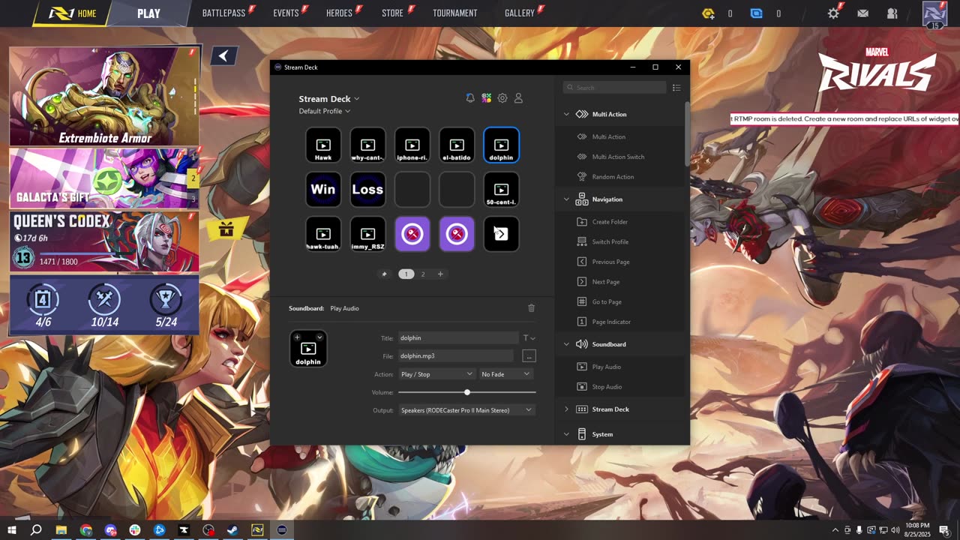Viewport: 960px width, 540px height.
Task: Collapse the Soundboard category
Action: click(566, 344)
